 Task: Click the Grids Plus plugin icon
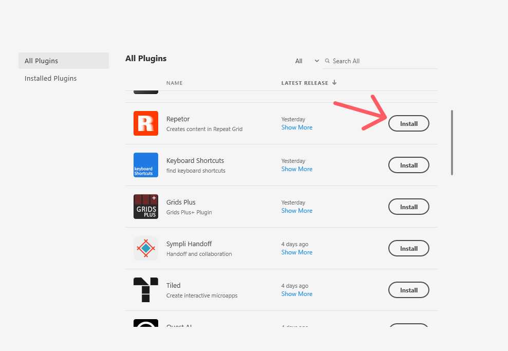click(x=146, y=207)
